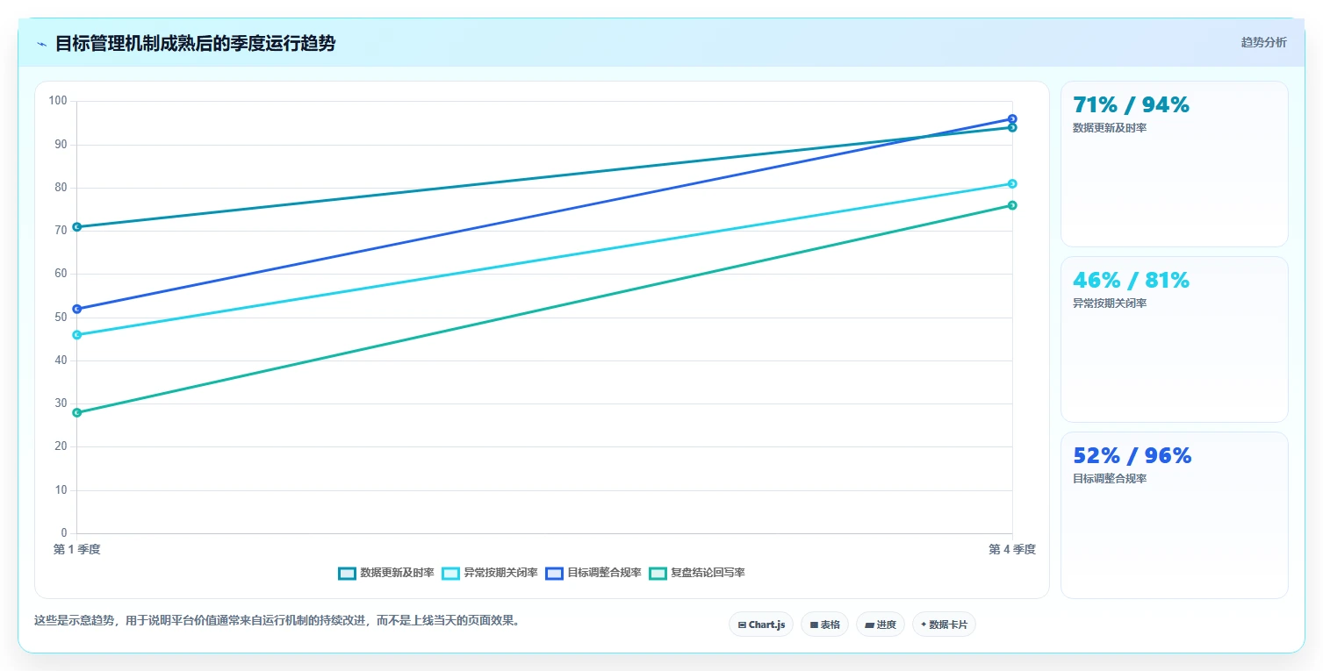
Task: Click the 表格 tag chip
Action: point(824,625)
